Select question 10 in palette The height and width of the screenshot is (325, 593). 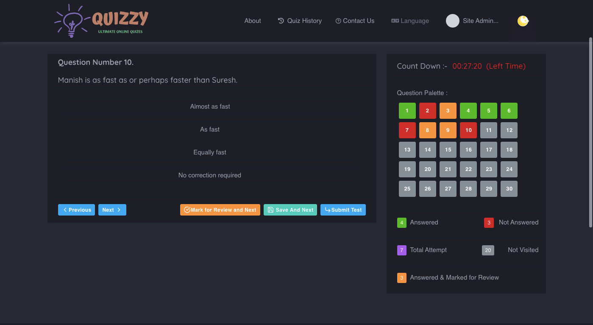(x=468, y=130)
